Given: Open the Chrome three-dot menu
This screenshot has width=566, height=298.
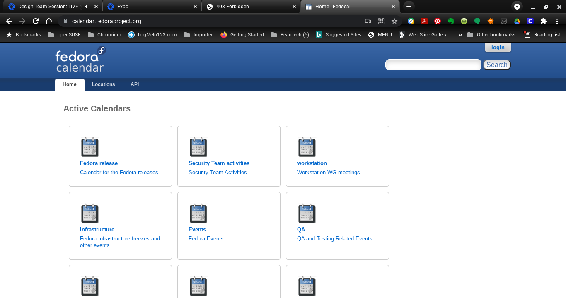Looking at the screenshot, I should 557,21.
